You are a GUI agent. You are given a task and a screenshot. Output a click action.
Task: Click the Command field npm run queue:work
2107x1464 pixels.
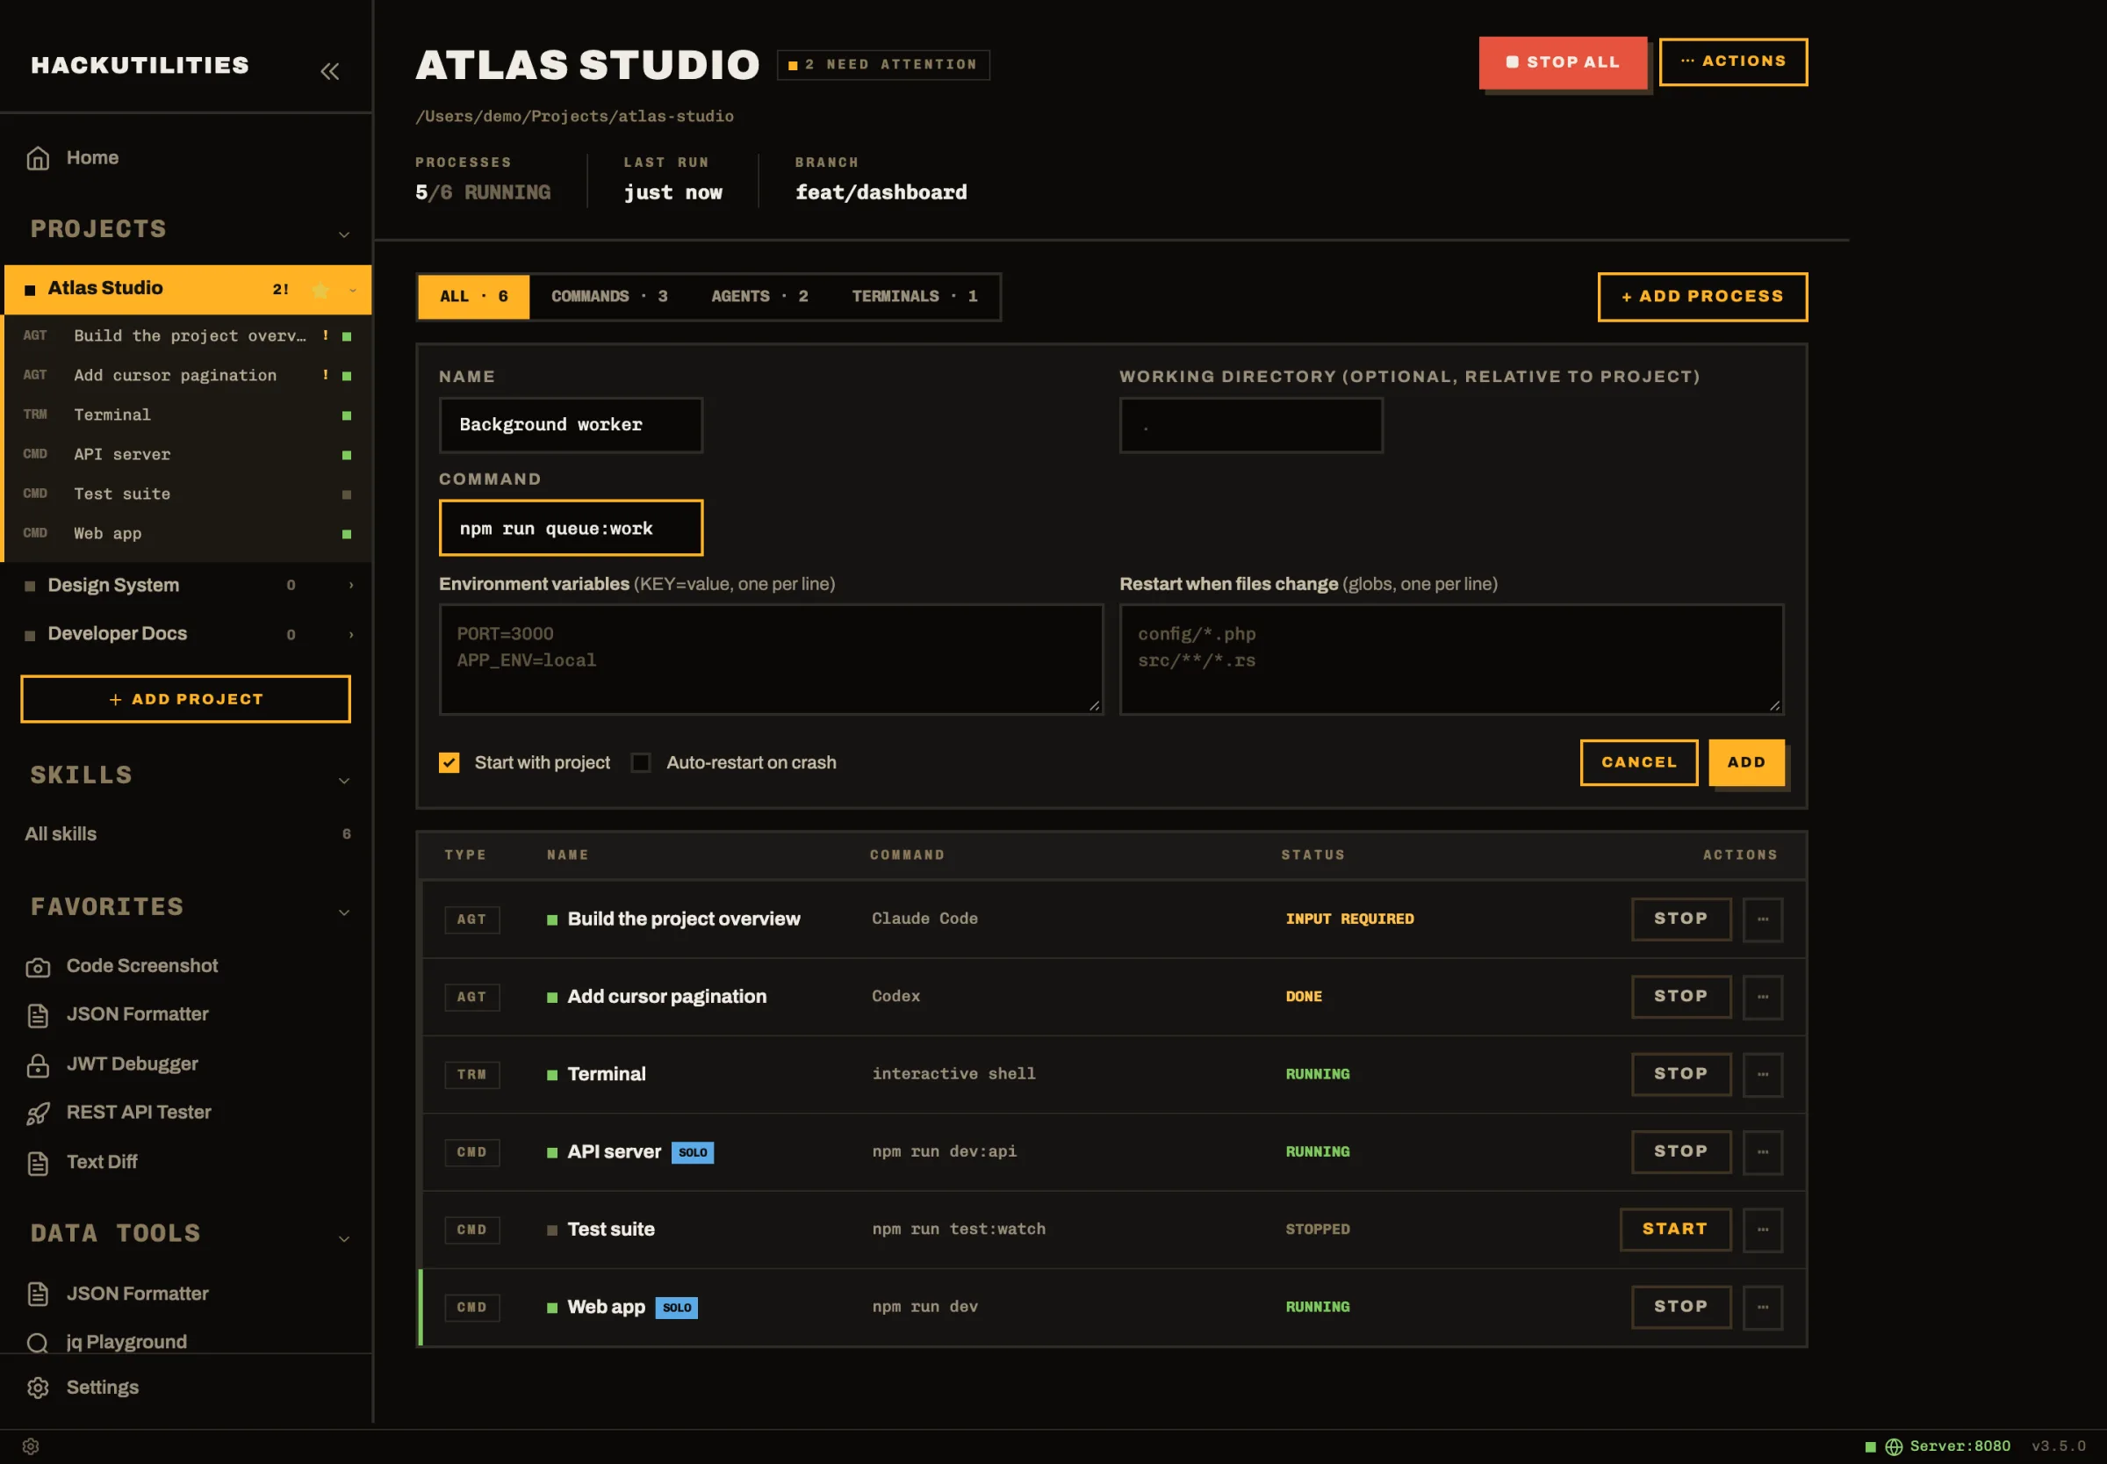coord(571,529)
